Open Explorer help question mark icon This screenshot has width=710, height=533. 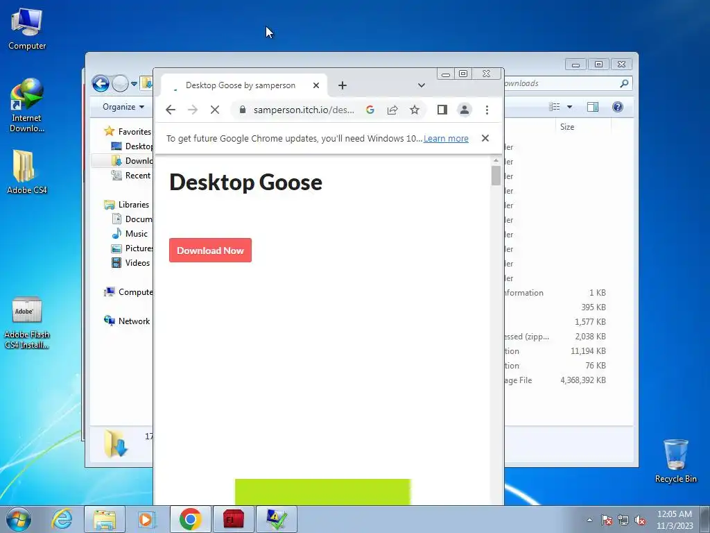pos(618,107)
